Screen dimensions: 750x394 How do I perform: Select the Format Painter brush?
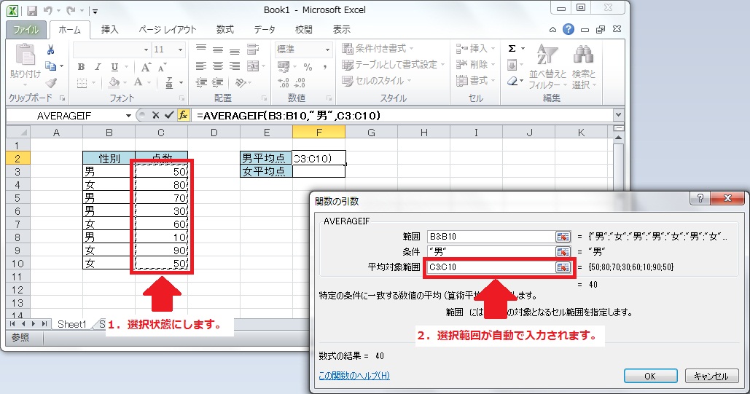click(51, 83)
